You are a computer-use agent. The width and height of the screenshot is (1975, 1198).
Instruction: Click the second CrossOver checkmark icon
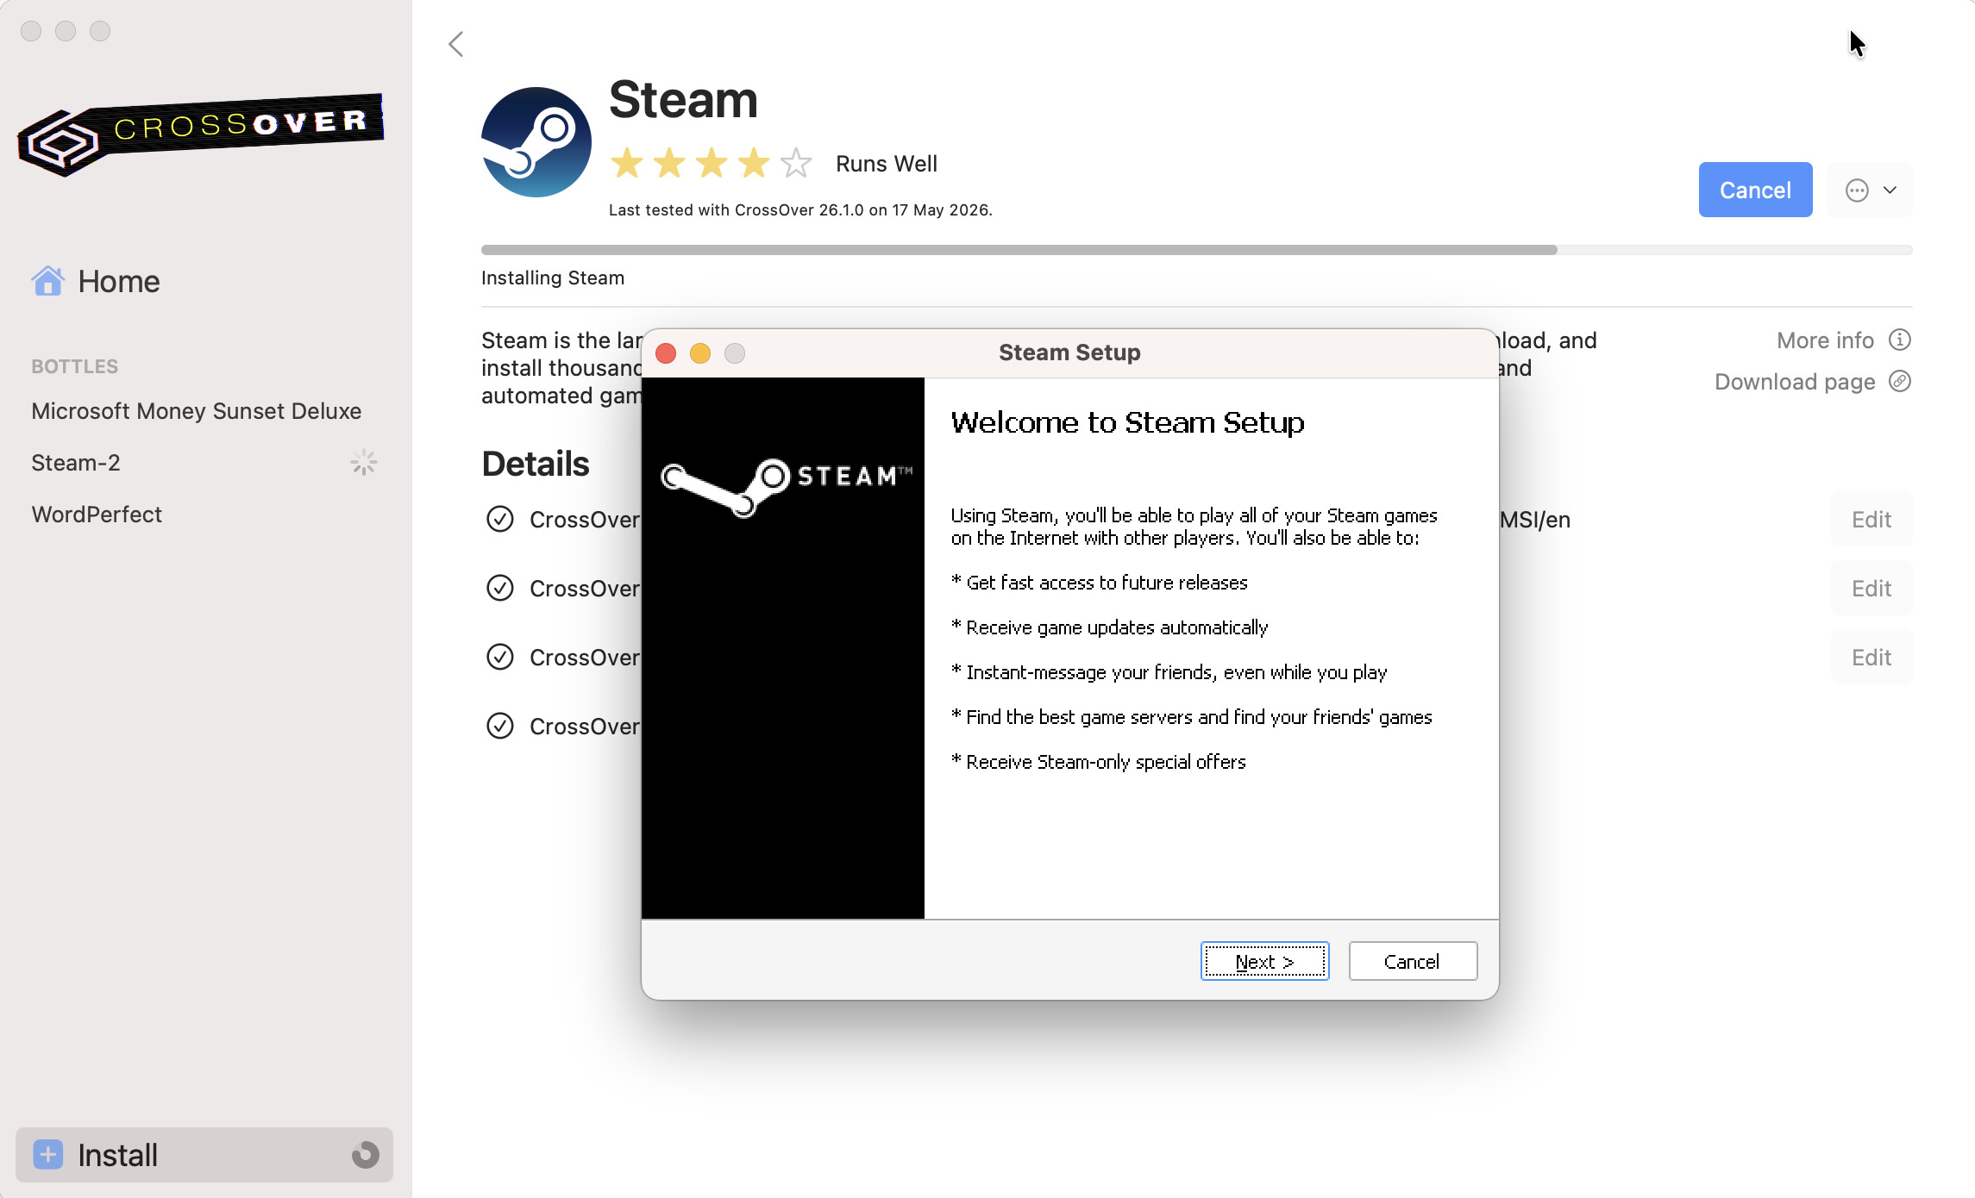(500, 588)
